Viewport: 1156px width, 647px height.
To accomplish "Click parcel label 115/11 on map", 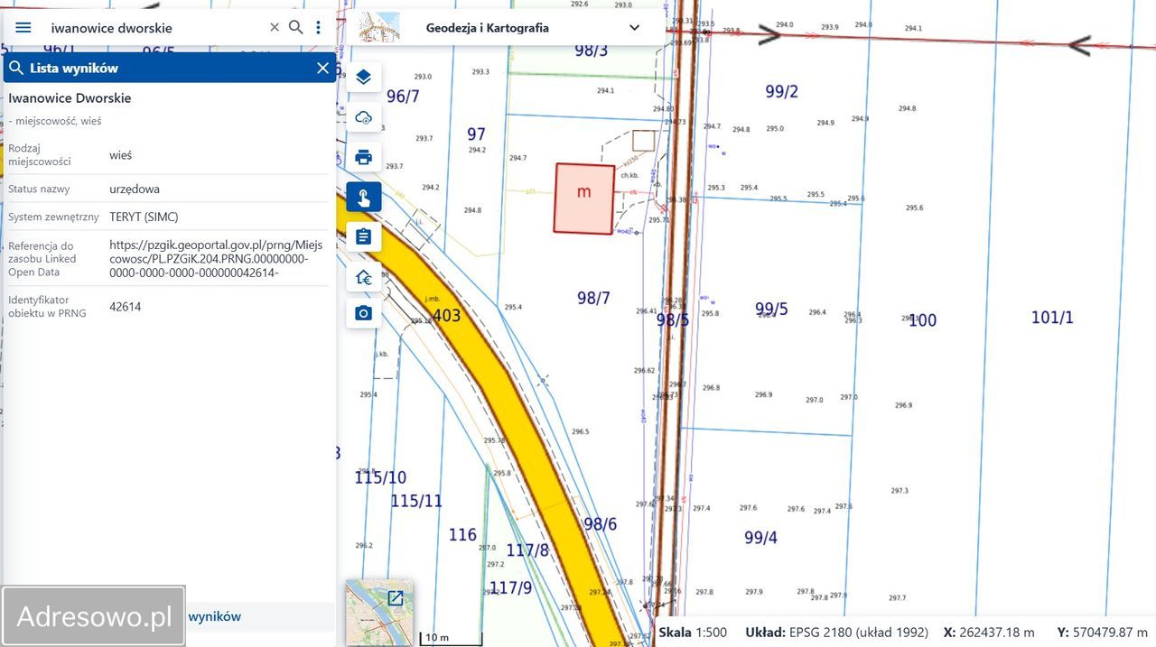I will tap(416, 501).
